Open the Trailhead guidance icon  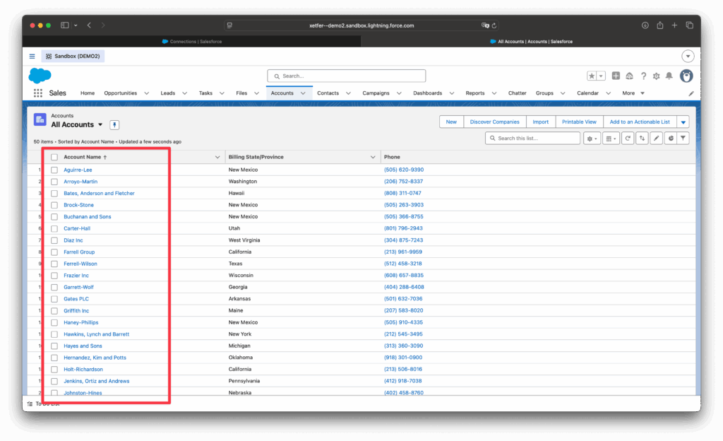[629, 76]
